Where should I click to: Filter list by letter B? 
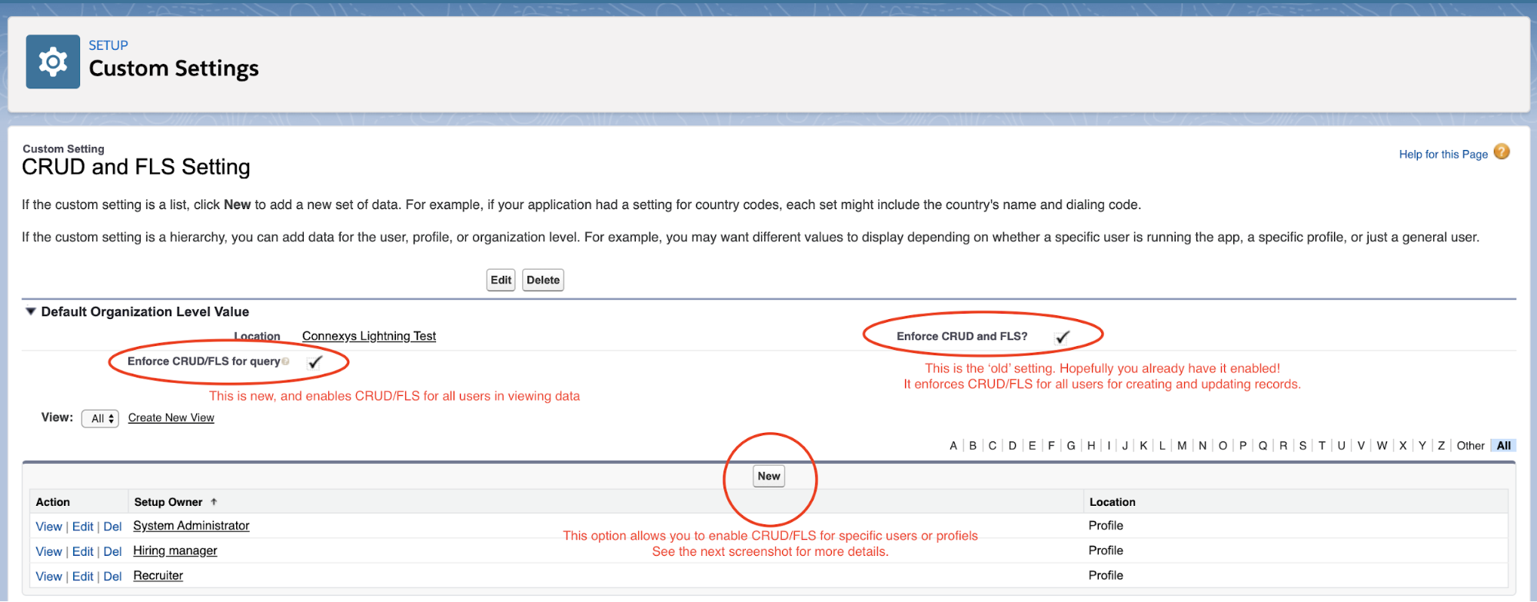[x=973, y=446]
